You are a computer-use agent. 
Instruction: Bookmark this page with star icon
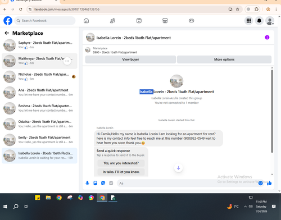click(x=238, y=9)
